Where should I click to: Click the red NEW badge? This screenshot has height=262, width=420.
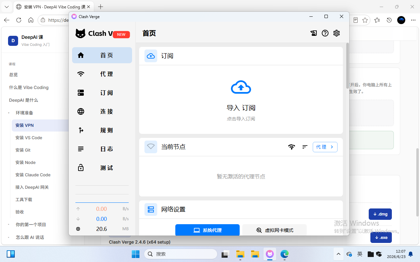pos(121,34)
